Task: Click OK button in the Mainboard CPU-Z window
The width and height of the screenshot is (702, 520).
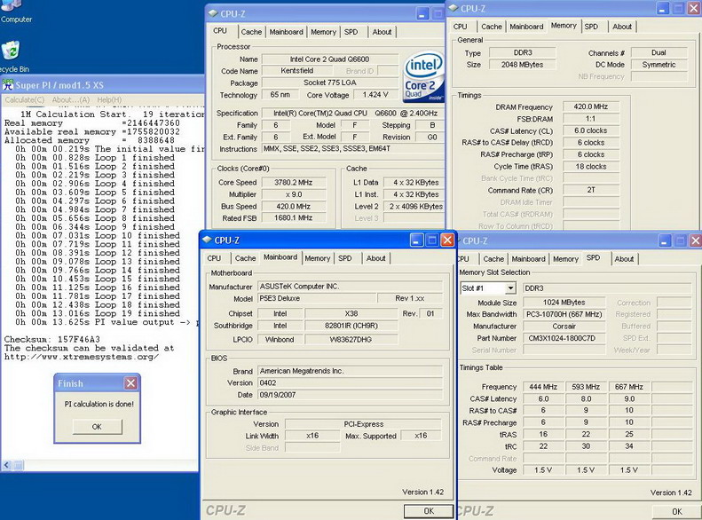Action: click(x=429, y=511)
